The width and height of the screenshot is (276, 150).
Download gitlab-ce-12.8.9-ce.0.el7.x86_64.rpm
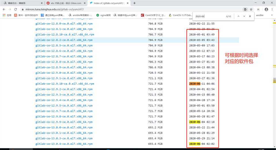click(x=64, y=67)
